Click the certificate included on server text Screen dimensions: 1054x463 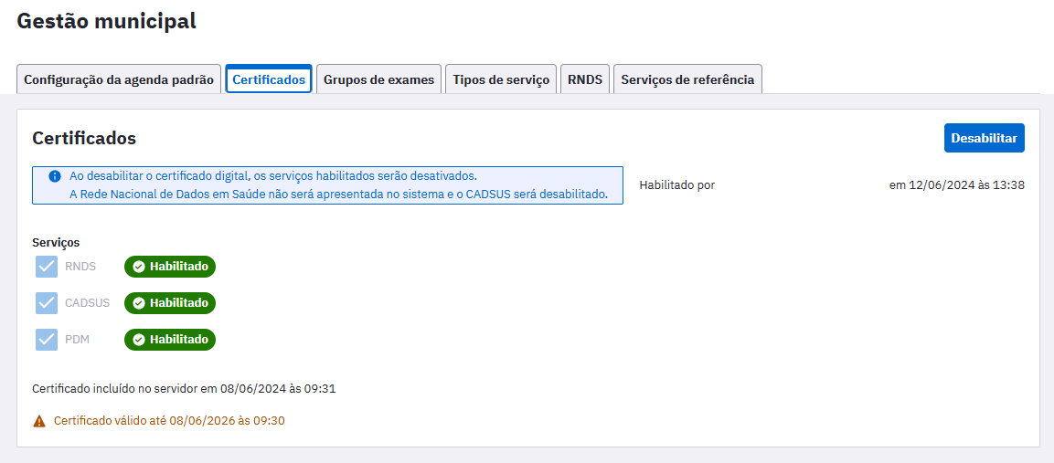184,388
